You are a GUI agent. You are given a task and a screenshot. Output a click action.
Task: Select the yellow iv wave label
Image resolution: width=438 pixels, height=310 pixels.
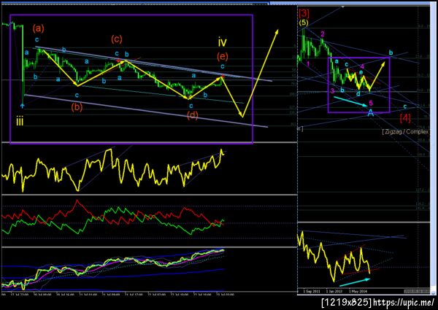223,42
